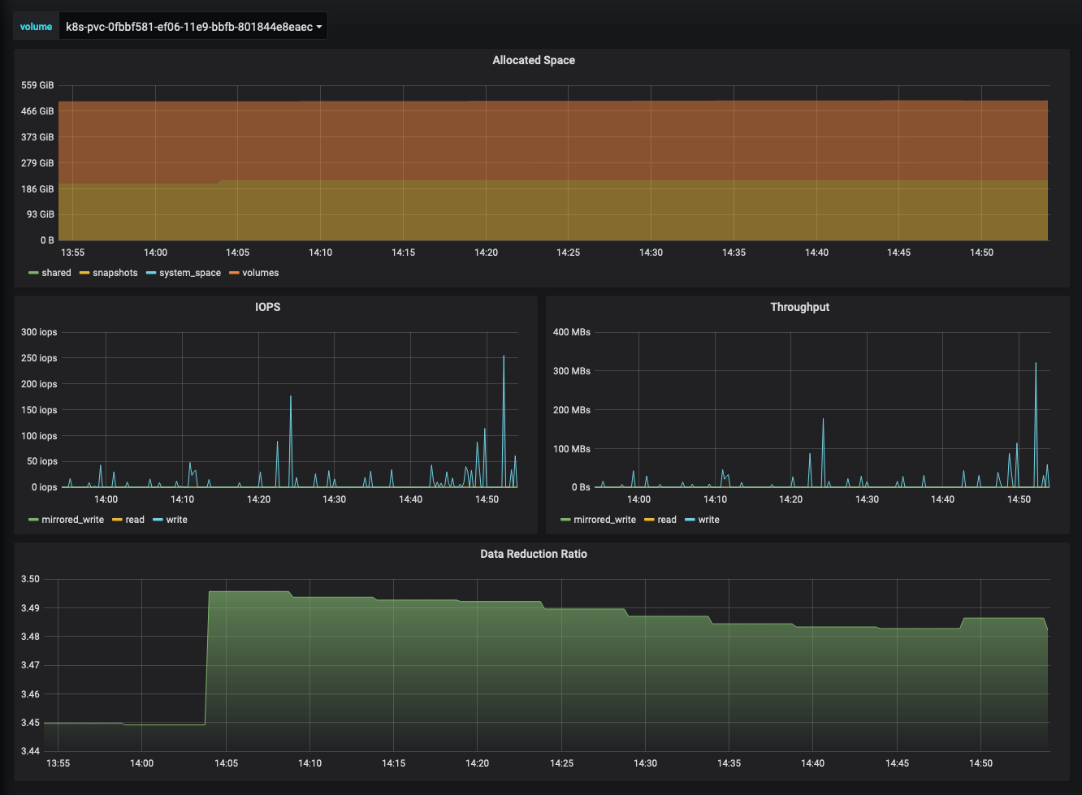
Task: Click the '400 MBs' axis label in Throughput
Action: click(x=572, y=332)
